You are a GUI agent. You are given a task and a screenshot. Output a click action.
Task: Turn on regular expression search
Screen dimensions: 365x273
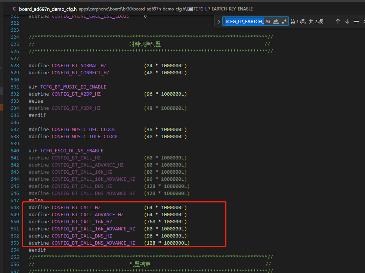click(284, 21)
